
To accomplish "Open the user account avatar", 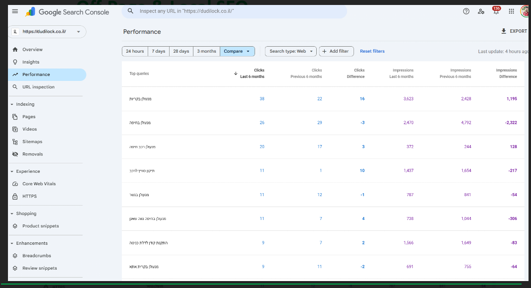I will click(525, 11).
